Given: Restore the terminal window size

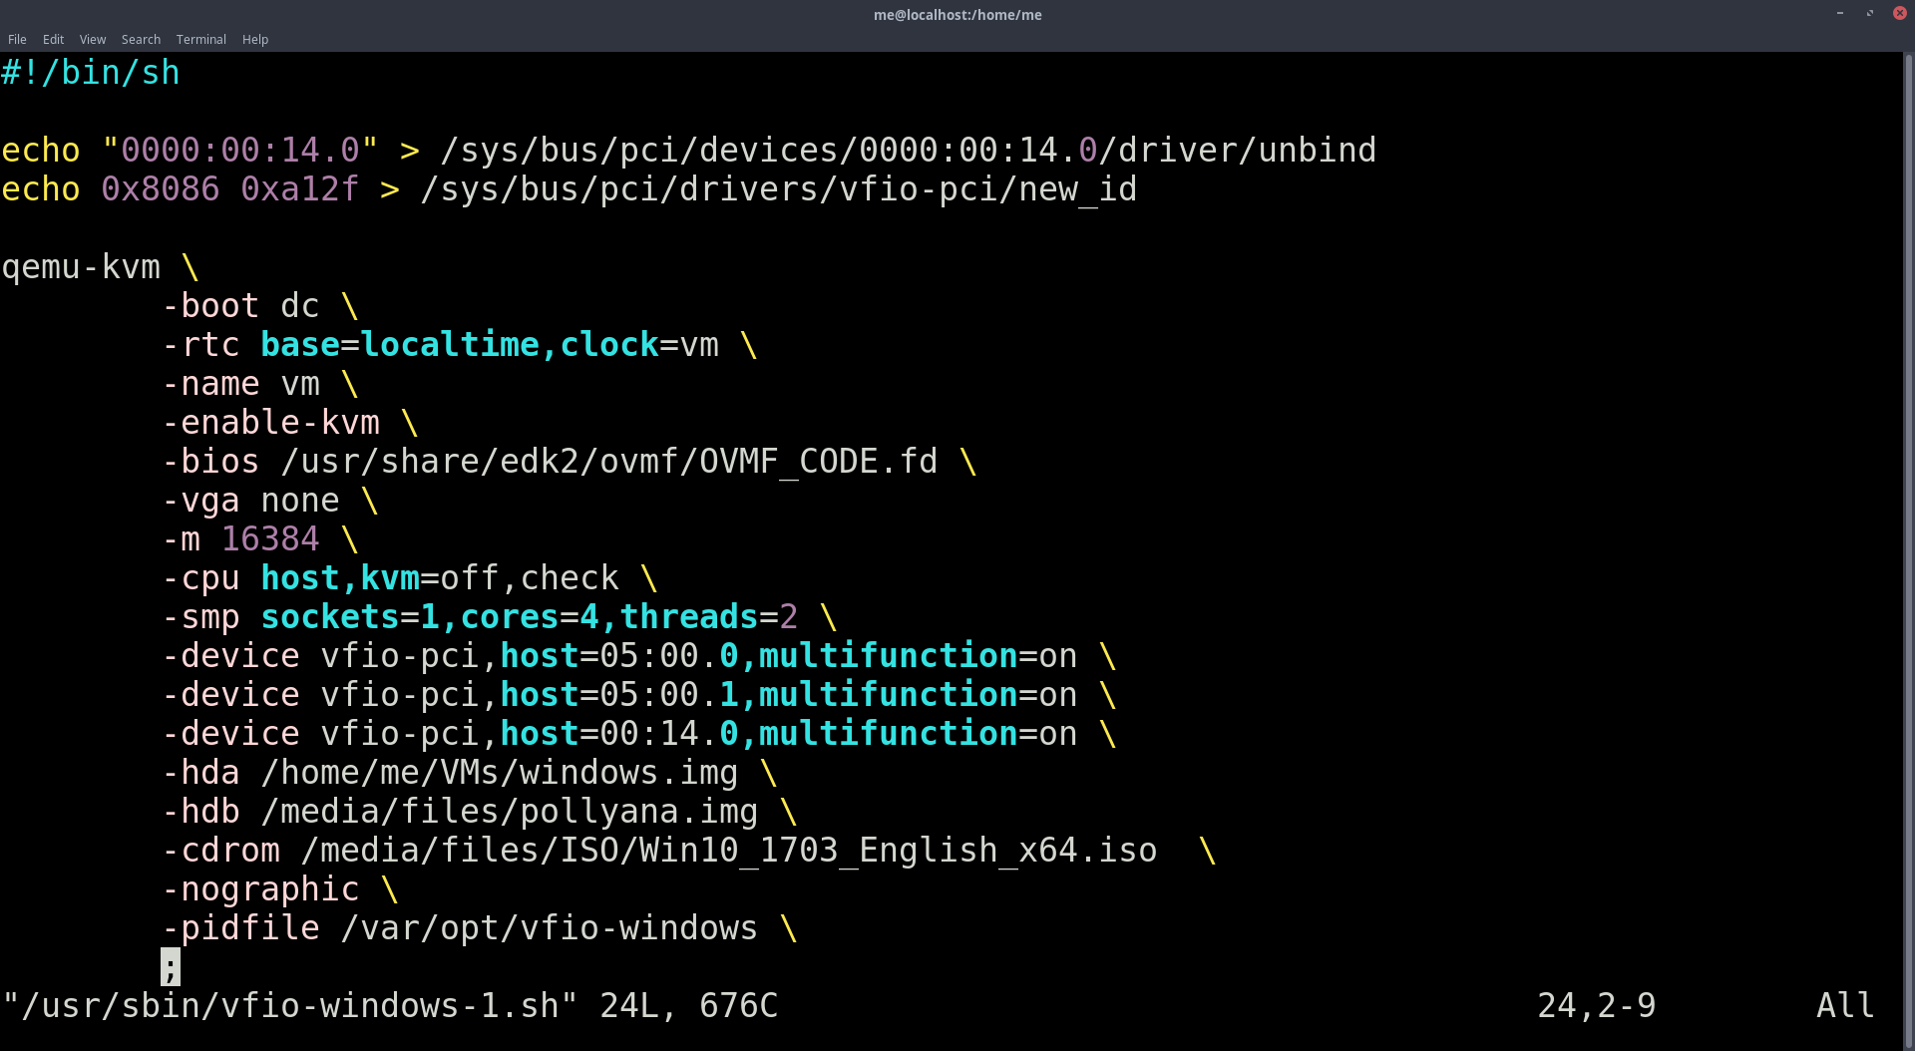Looking at the screenshot, I should point(1869,13).
